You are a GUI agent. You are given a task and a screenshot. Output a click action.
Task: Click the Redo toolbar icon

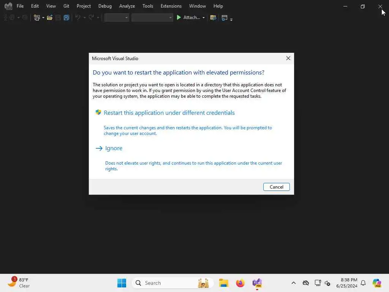click(91, 17)
